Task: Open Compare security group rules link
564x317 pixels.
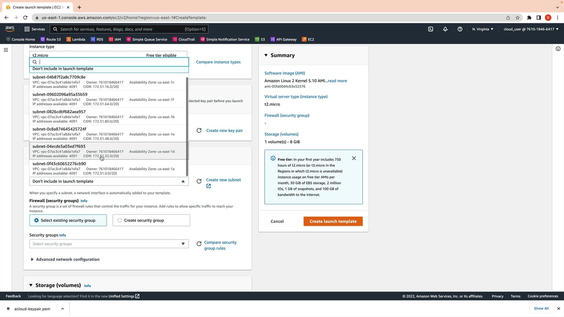Action: tap(220, 245)
